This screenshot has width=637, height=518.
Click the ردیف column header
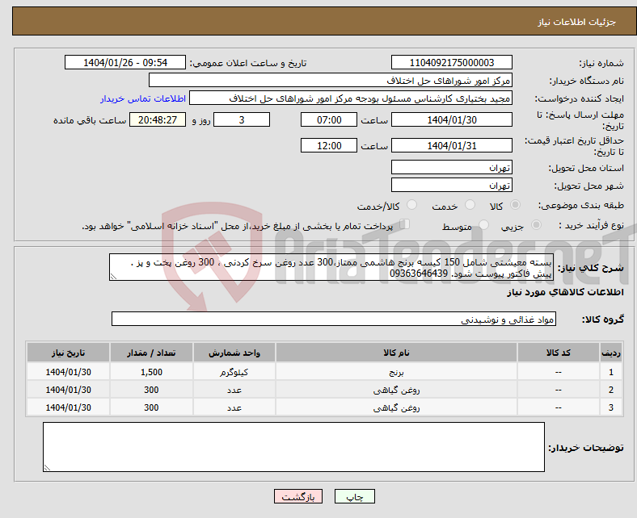pos(611,353)
